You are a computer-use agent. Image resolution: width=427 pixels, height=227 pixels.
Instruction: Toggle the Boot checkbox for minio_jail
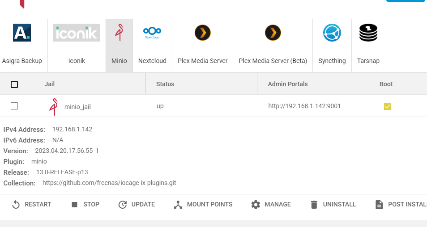coord(388,106)
